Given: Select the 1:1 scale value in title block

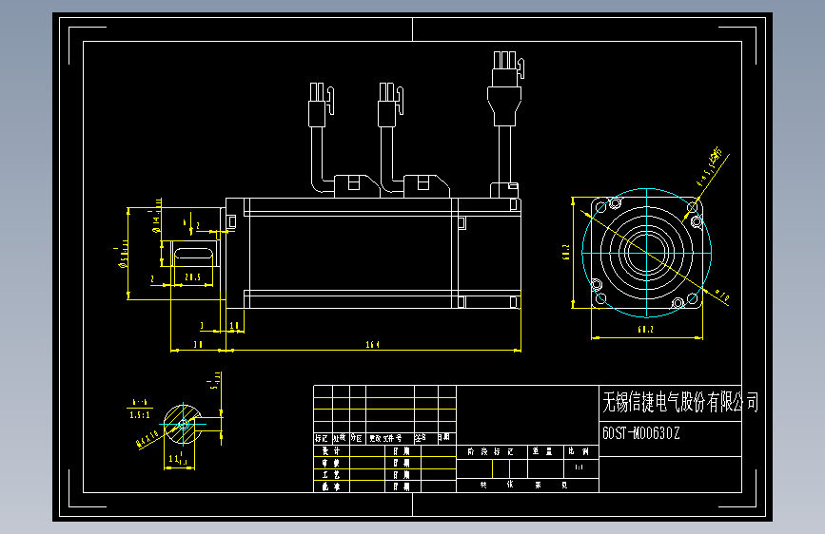Looking at the screenshot, I should (x=579, y=467).
